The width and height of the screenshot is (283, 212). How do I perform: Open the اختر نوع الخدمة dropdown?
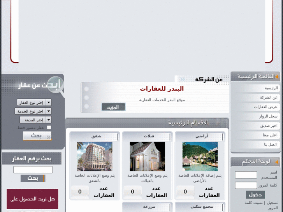click(33, 111)
